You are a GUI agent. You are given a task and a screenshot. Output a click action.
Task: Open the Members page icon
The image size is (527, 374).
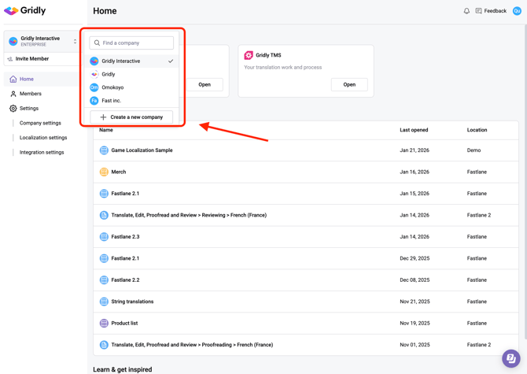(13, 94)
